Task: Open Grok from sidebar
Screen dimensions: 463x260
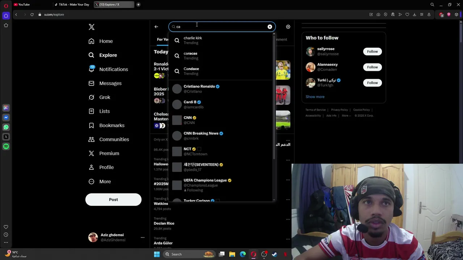Action: [99, 97]
